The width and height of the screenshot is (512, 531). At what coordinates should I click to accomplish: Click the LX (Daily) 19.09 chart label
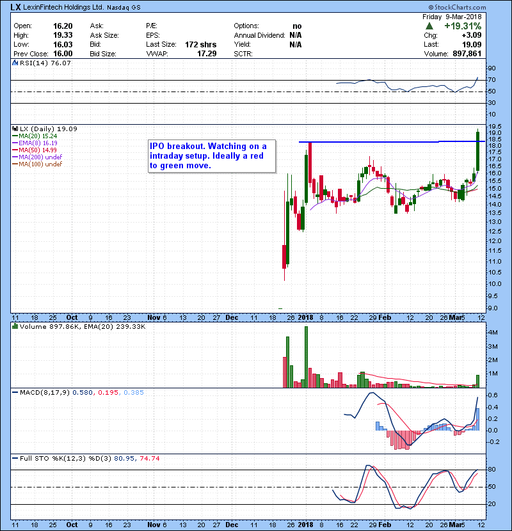coord(49,129)
